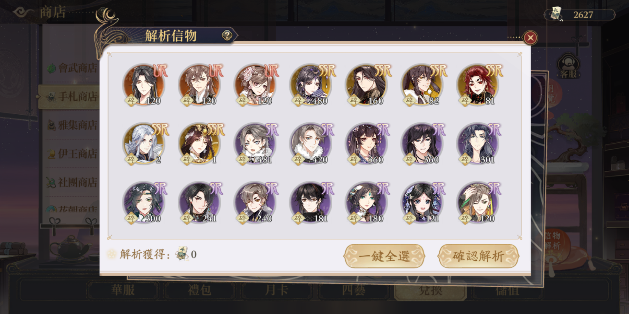
Task: Switch to 雅集商店 in sidebar
Action: tap(72, 125)
